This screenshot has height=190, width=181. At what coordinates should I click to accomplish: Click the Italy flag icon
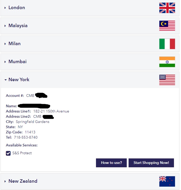(167, 44)
